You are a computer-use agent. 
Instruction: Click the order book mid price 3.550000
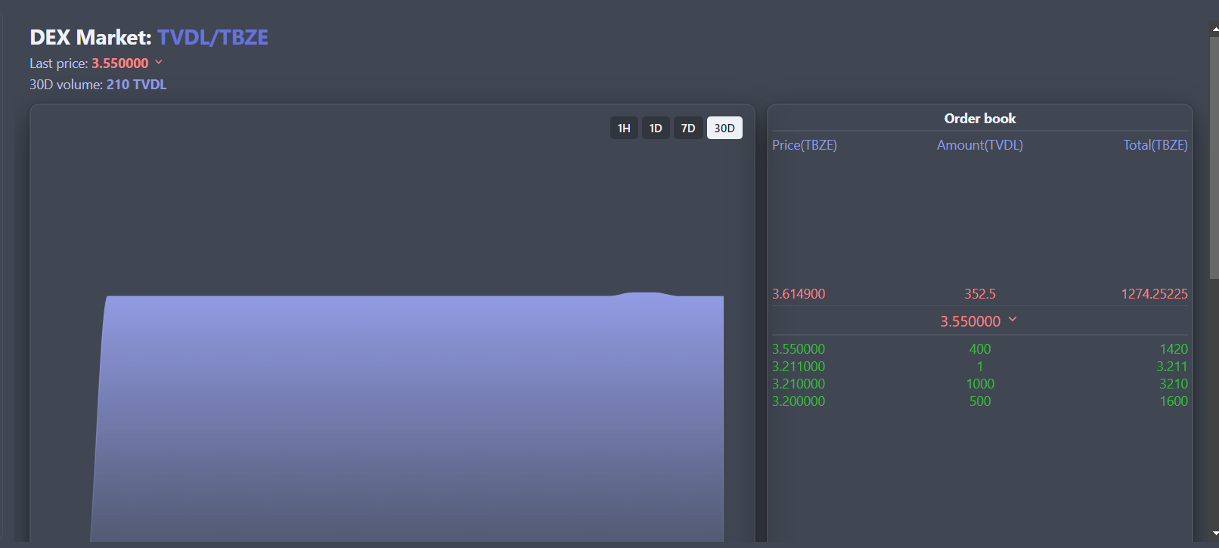(970, 321)
